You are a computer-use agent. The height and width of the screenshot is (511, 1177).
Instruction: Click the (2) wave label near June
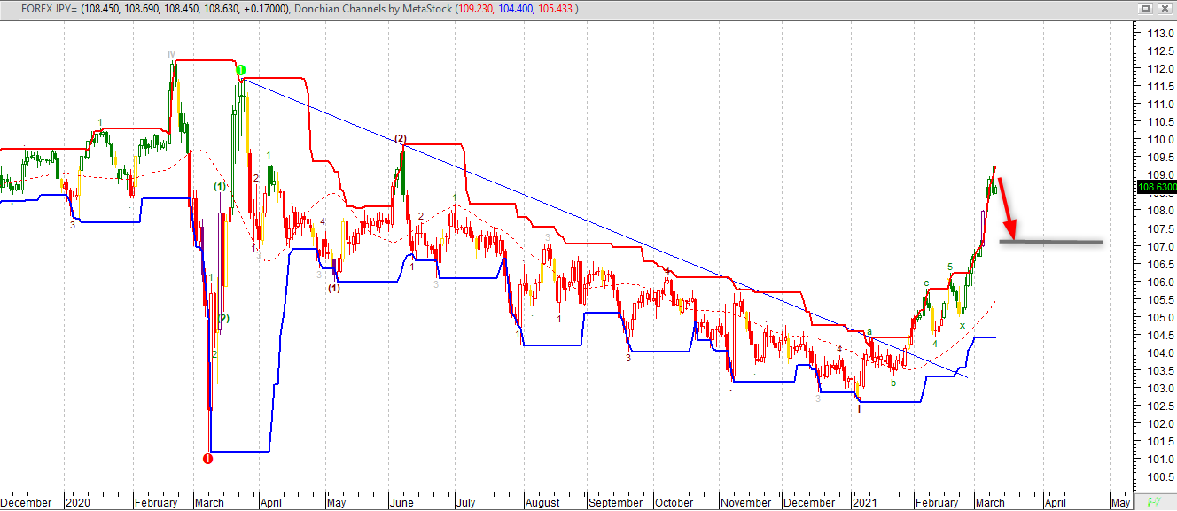400,138
